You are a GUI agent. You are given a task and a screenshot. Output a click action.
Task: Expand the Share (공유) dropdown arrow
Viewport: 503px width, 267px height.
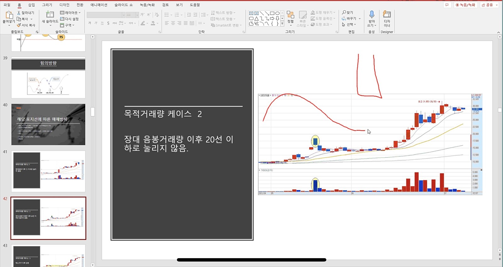497,5
